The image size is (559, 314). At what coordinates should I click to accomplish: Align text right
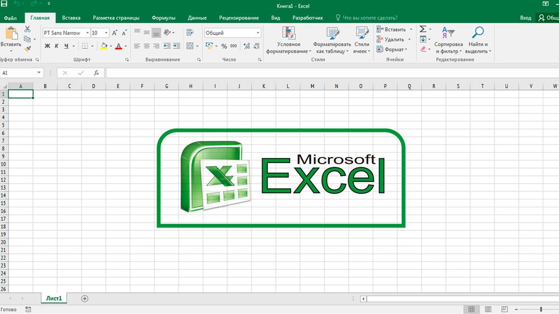156,46
